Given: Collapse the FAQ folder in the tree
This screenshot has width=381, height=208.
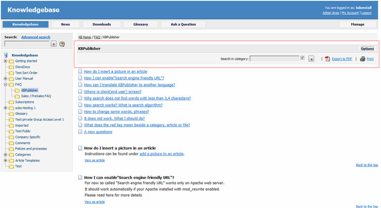Looking at the screenshot, I should (5, 85).
